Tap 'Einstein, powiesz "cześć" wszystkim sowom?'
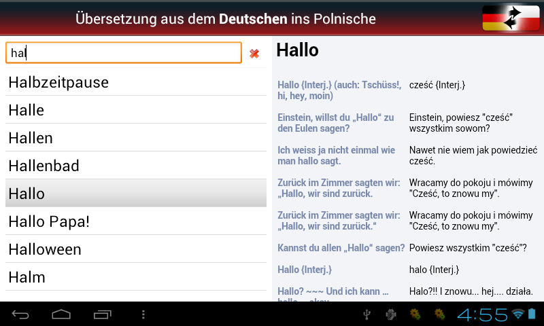Image resolution: width=544 pixels, height=326 pixels. point(461,123)
